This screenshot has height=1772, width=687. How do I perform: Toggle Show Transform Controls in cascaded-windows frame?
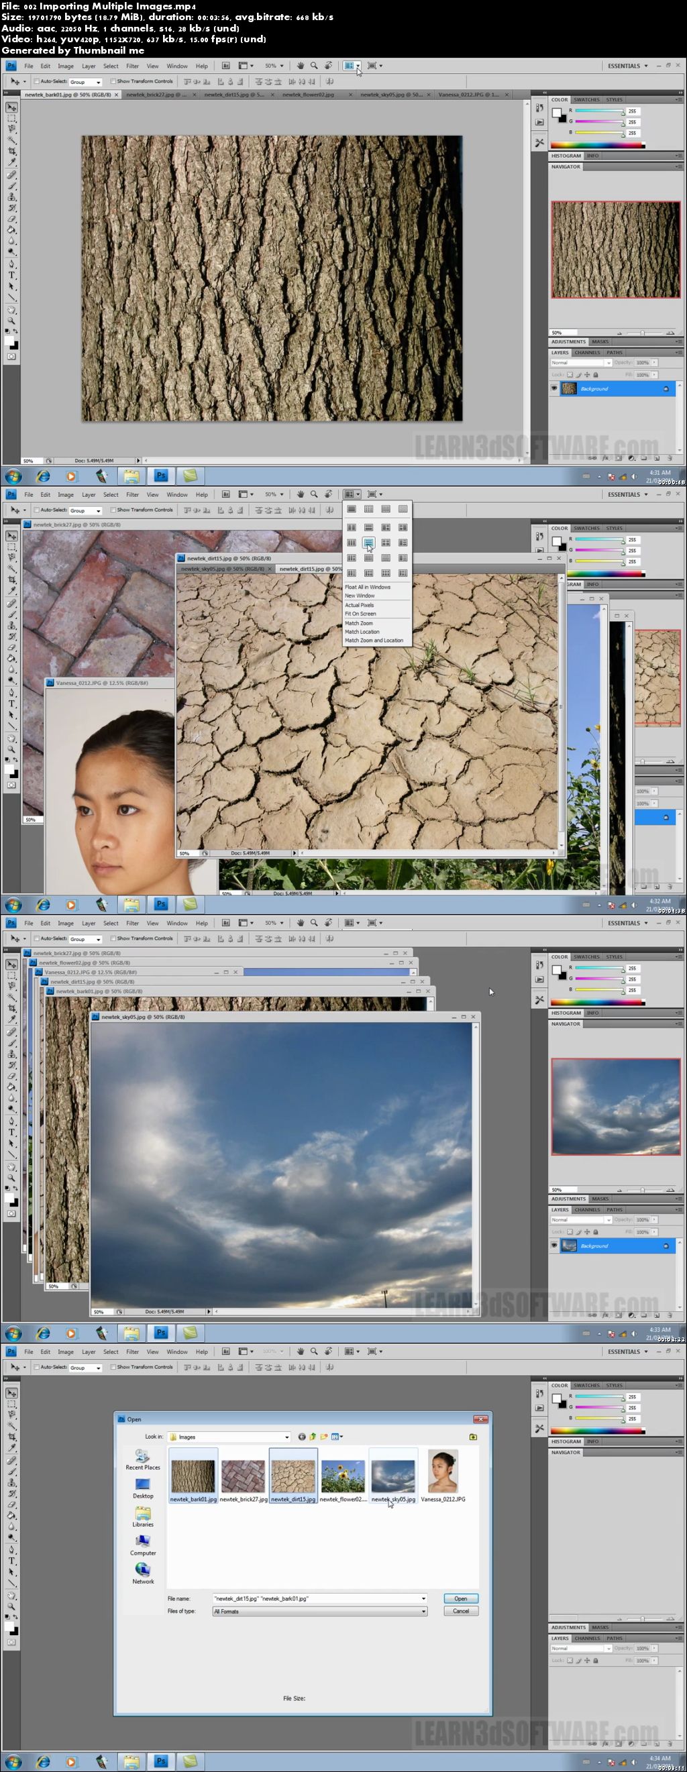113,938
